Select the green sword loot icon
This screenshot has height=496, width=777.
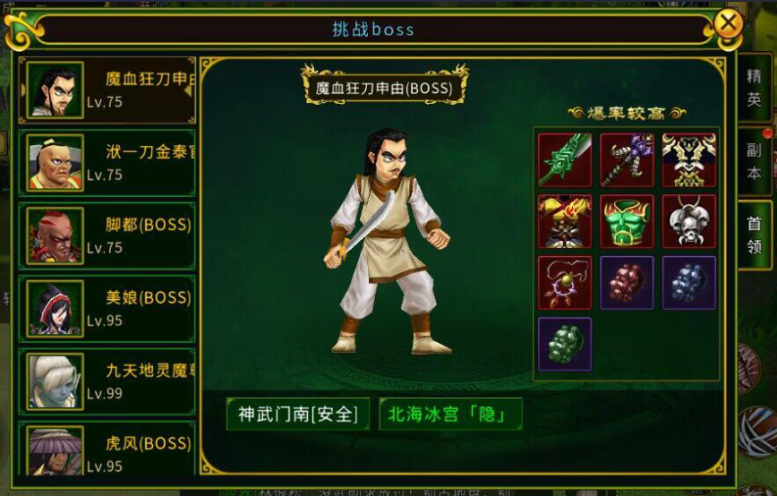(565, 159)
